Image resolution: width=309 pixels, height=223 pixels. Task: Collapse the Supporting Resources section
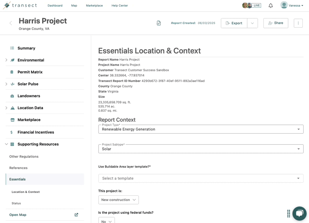pyautogui.click(x=6, y=144)
